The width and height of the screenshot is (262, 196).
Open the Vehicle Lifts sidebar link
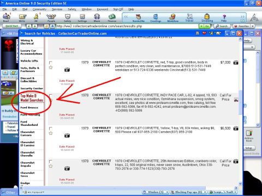pyautogui.click(x=29, y=61)
